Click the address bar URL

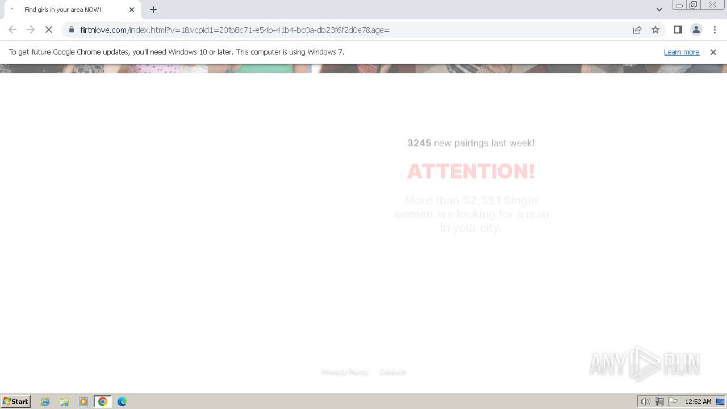[x=235, y=30]
